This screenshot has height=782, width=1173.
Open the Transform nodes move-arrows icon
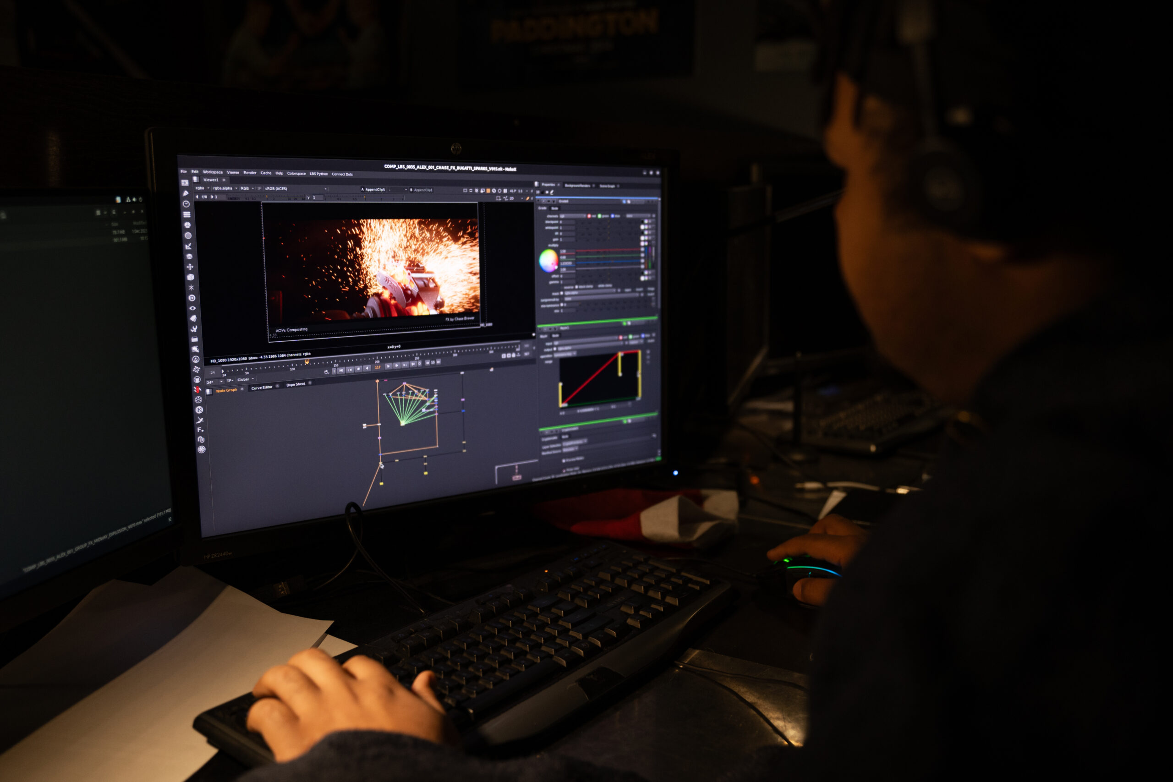pos(190,267)
